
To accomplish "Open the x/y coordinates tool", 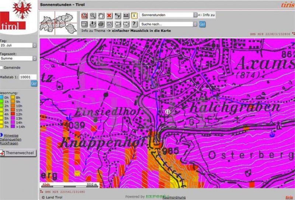I will 118,15.
